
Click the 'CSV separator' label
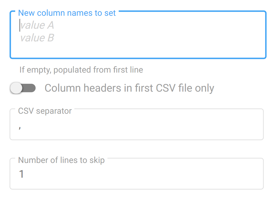(45, 111)
